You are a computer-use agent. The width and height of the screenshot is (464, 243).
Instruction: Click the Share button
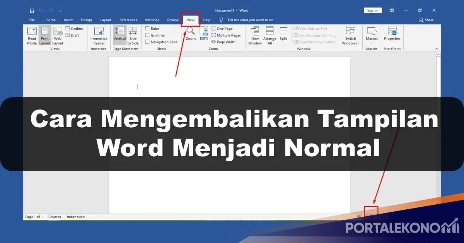click(x=426, y=20)
